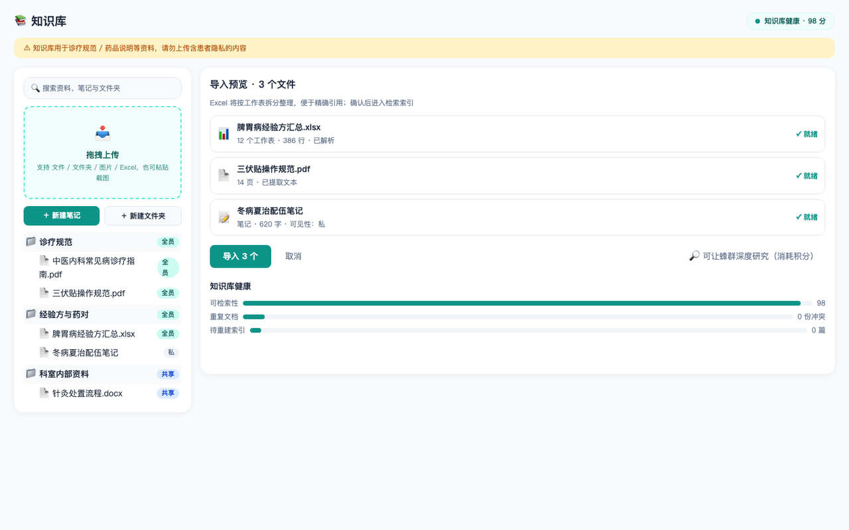Click the value 98 beside 可检索性 bar

coord(821,303)
